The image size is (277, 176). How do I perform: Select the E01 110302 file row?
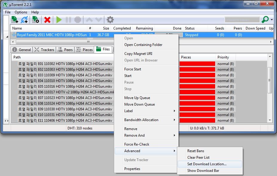click(x=65, y=64)
